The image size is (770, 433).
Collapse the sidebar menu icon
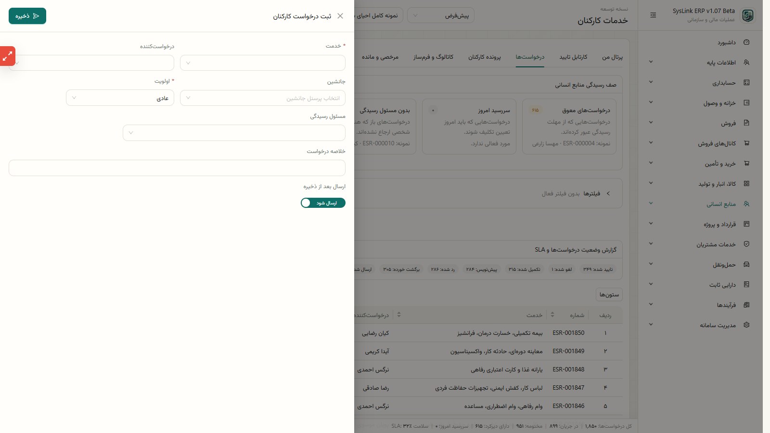pos(653,15)
